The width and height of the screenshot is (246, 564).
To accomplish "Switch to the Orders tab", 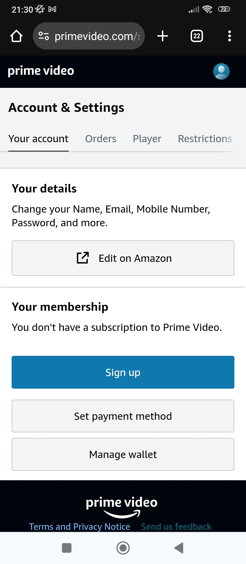I will coord(101,139).
